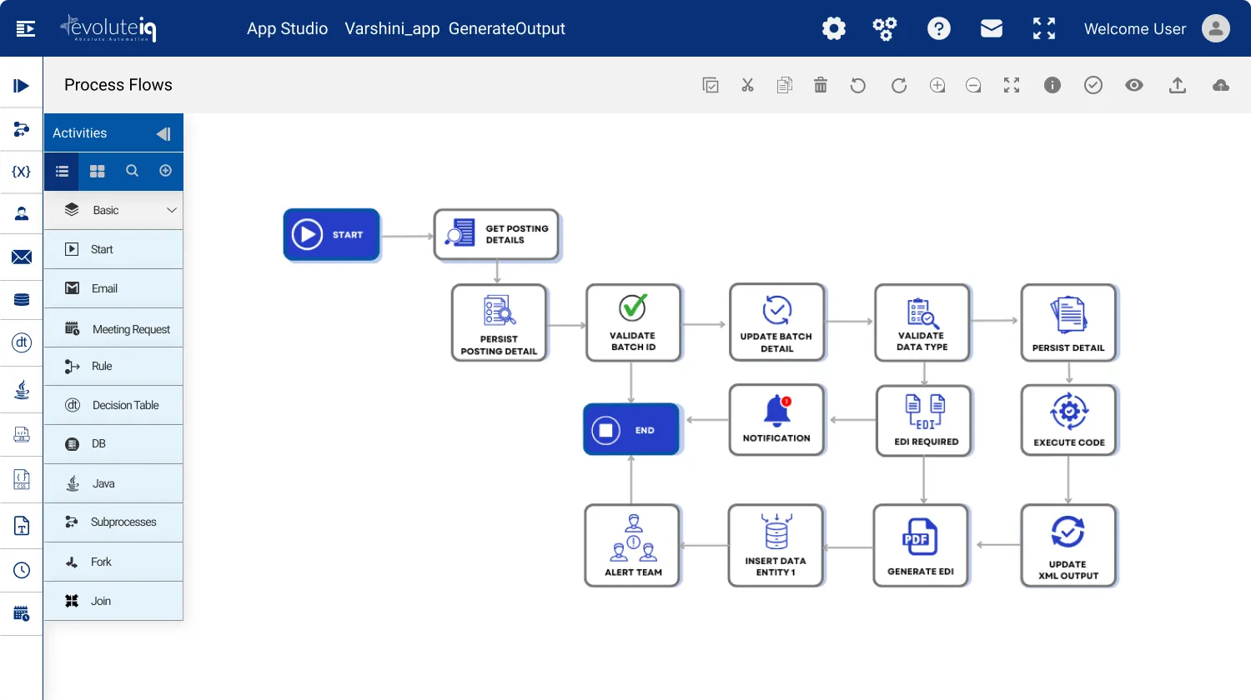Enable list view in Activities panel
The width and height of the screenshot is (1251, 700).
(x=61, y=171)
